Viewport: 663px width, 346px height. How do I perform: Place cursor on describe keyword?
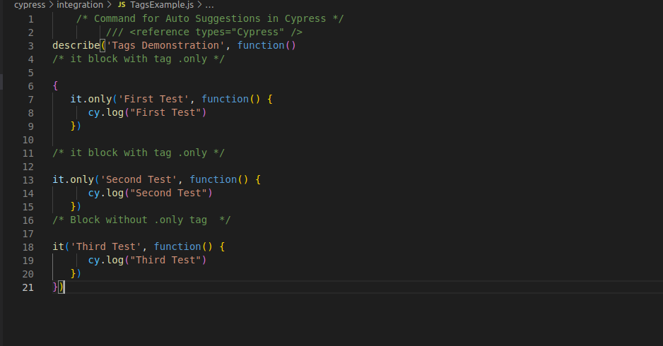coord(76,45)
